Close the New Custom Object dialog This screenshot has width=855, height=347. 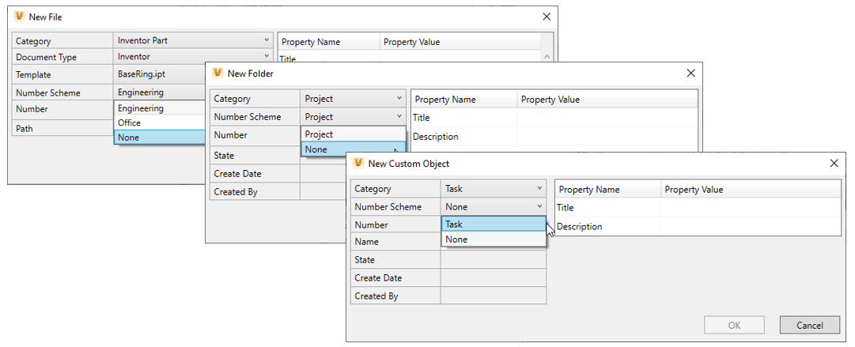(834, 164)
